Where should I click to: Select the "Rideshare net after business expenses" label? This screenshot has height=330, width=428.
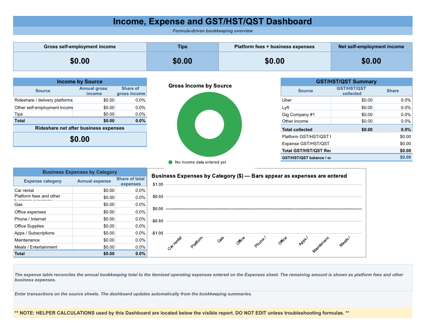pyautogui.click(x=80, y=128)
